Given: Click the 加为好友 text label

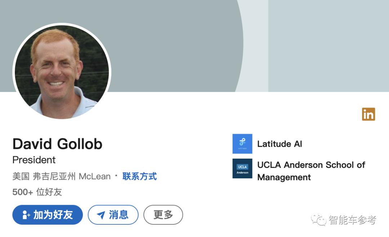Looking at the screenshot, I should [53, 215].
